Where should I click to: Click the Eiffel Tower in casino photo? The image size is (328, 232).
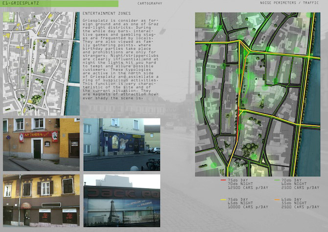tap(112, 211)
